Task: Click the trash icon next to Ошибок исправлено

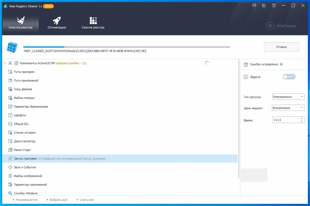Action: 246,64
